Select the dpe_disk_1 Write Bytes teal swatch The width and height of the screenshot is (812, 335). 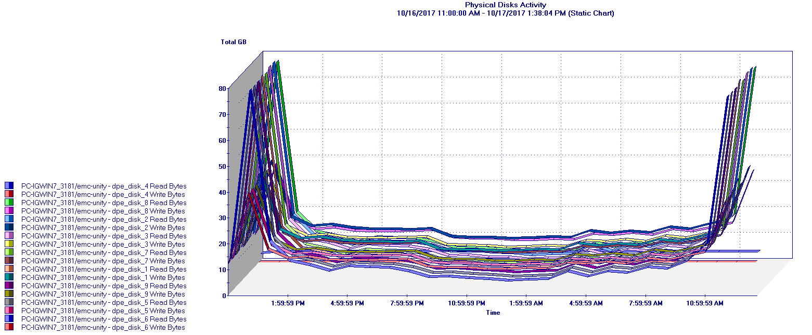[x=9, y=277]
